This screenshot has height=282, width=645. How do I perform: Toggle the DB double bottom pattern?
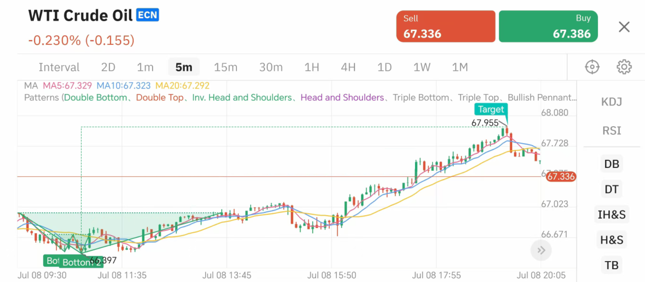coord(611,164)
